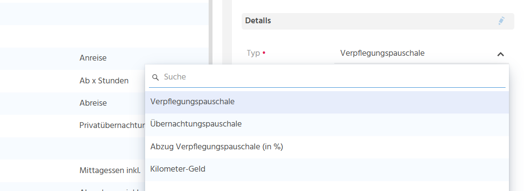Click the Details section header
Viewport: 524px width, 191px height.
(x=377, y=21)
